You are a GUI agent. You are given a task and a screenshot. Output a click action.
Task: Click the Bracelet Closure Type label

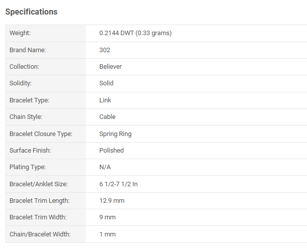41,134
